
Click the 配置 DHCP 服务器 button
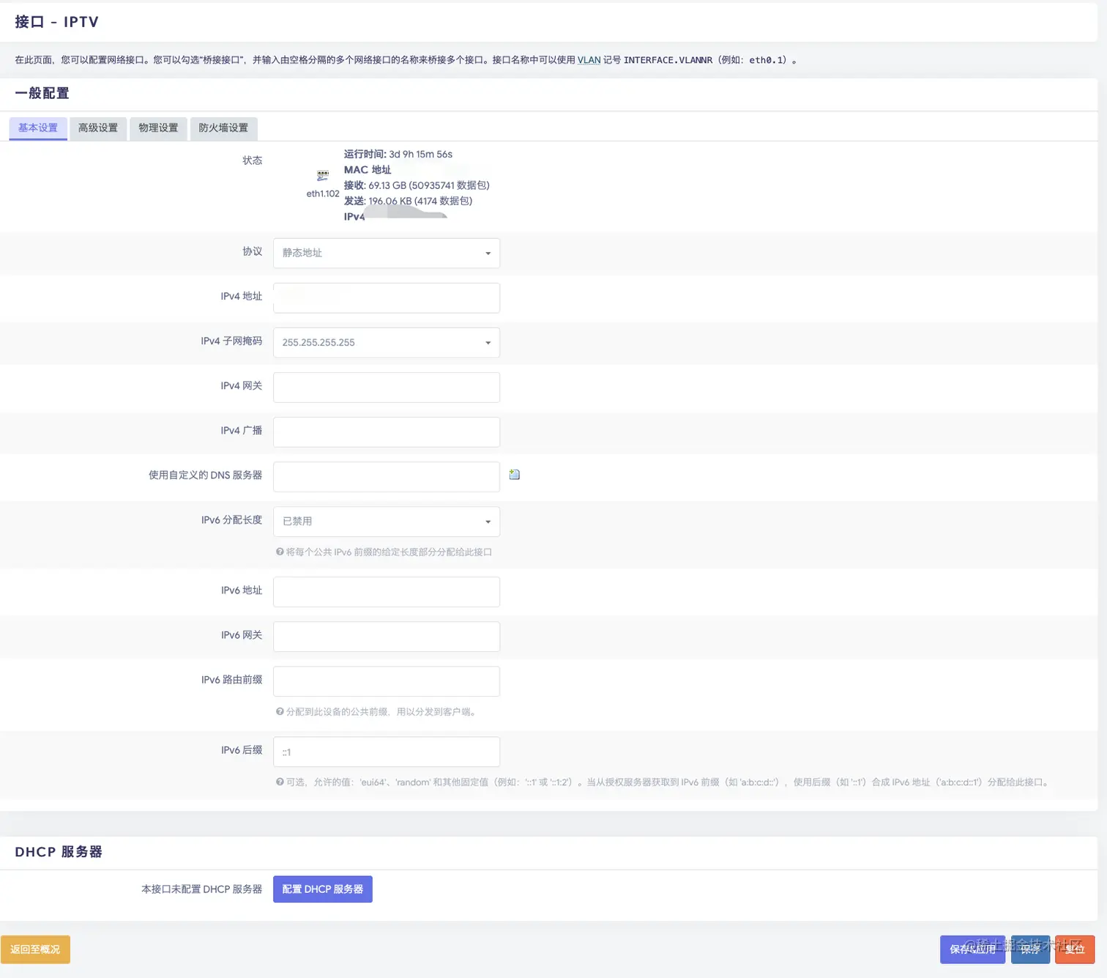tap(323, 889)
